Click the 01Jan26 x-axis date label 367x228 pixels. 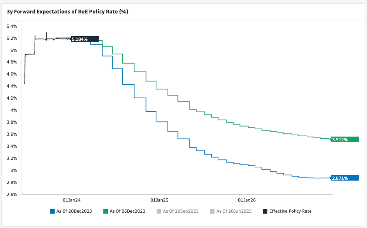pyautogui.click(x=247, y=200)
